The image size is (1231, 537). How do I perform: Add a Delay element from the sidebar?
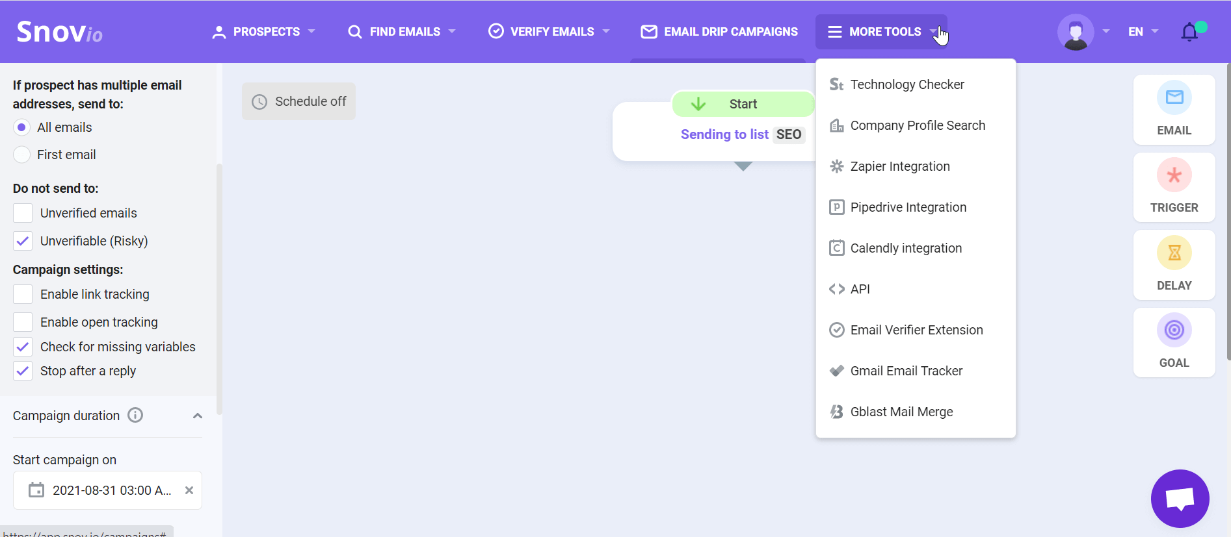[x=1174, y=264]
